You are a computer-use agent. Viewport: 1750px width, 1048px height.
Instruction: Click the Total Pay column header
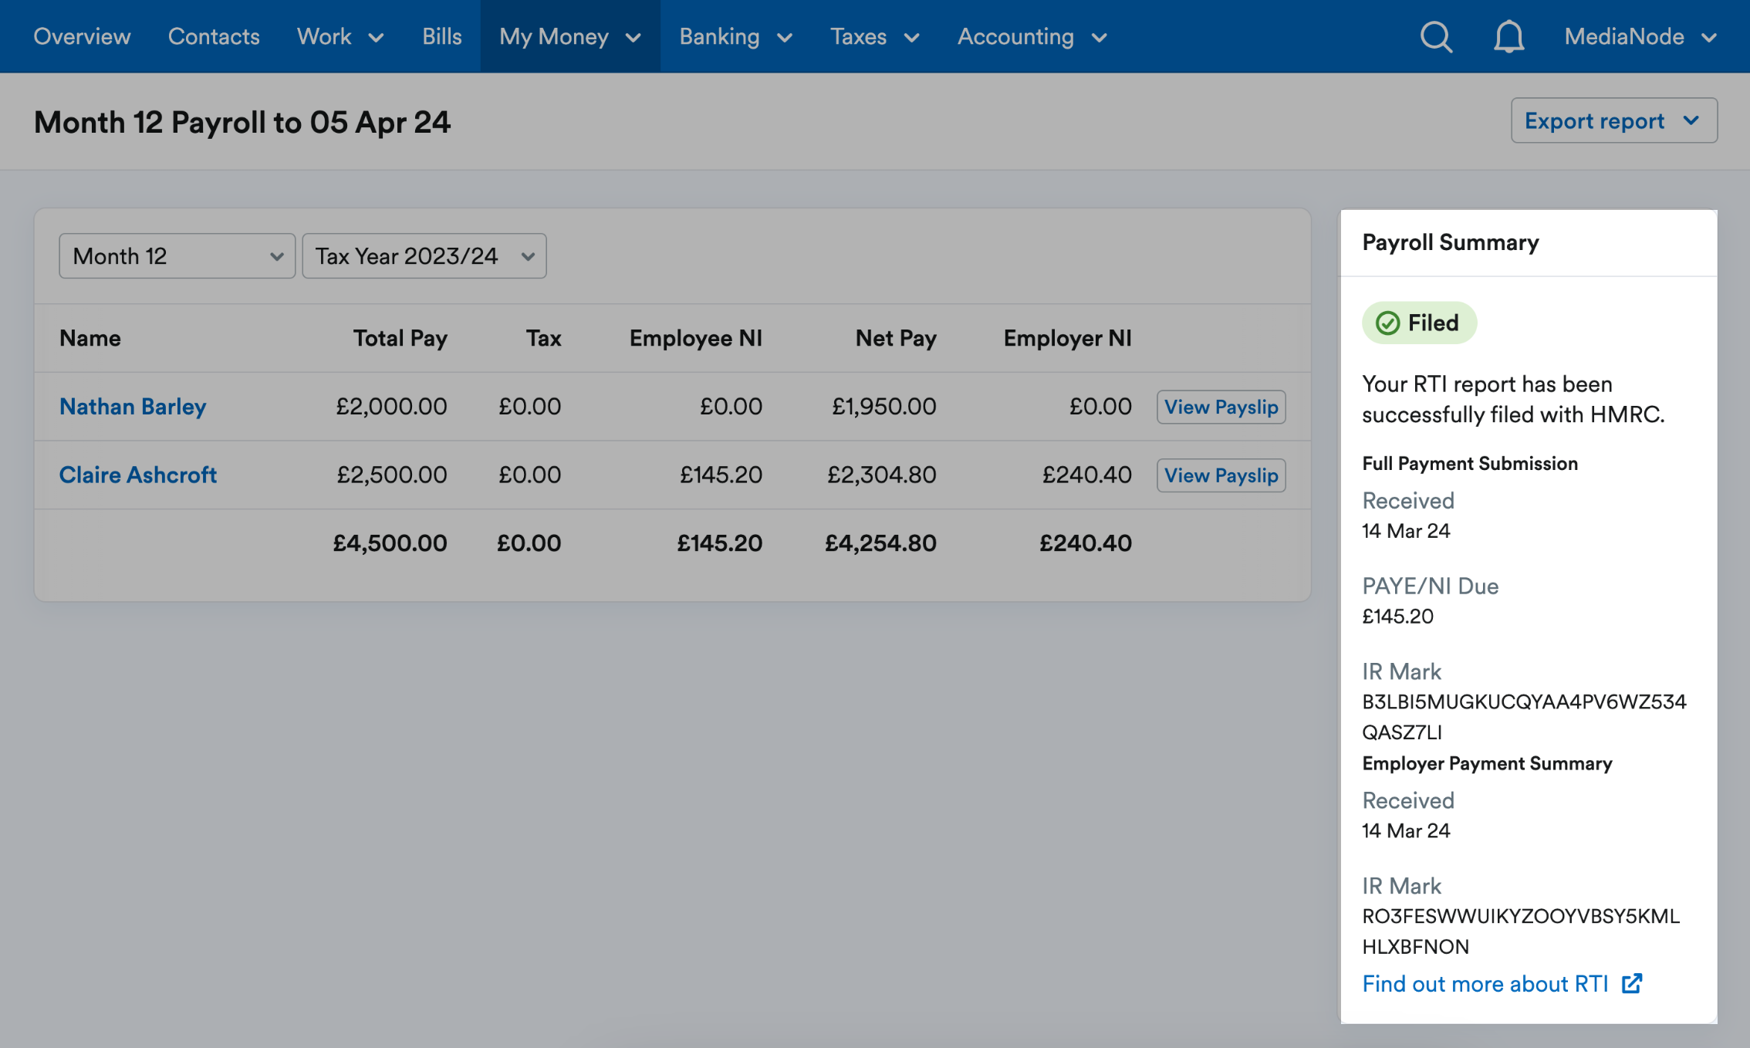click(400, 338)
